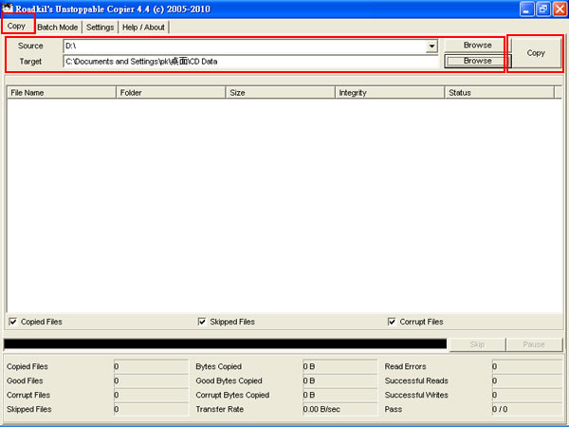Open the Settings tab
569x427 pixels.
[101, 28]
